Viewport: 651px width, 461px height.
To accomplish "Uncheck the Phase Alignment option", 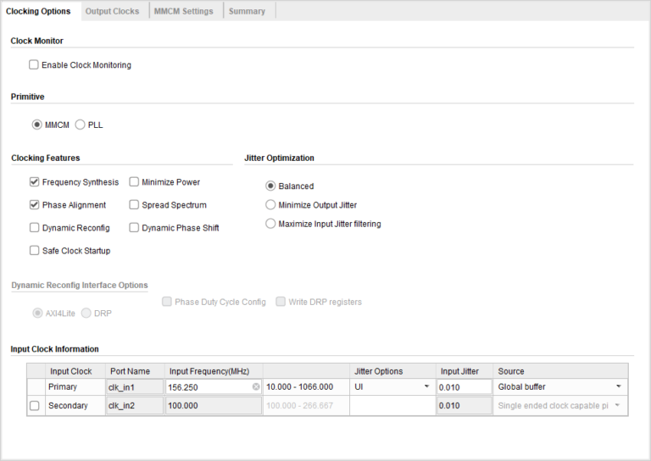I will click(34, 205).
